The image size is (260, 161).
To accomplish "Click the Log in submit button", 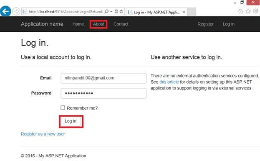I will 71,121.
